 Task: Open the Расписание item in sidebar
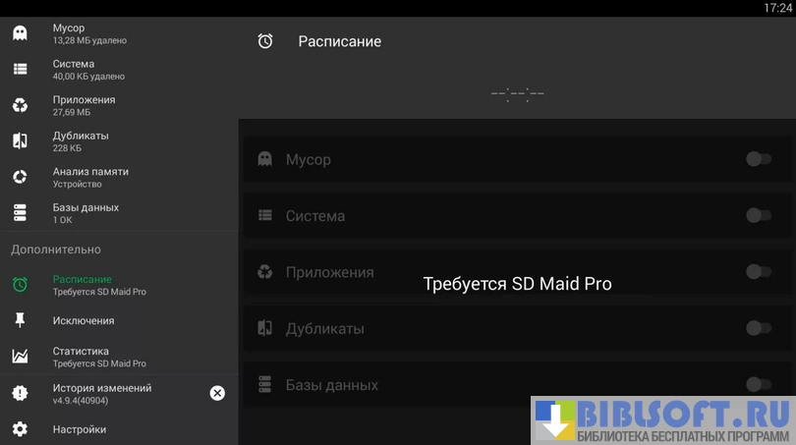(x=98, y=285)
